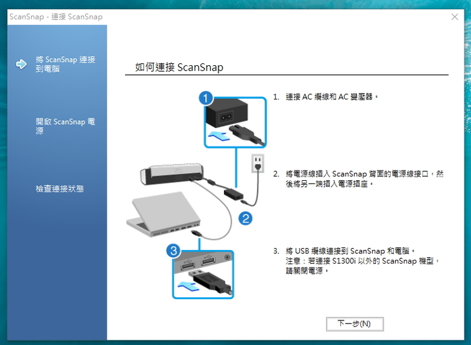This screenshot has width=471, height=345.
Task: Click the ScanSnap scanner illustration
Action: pyautogui.click(x=172, y=174)
